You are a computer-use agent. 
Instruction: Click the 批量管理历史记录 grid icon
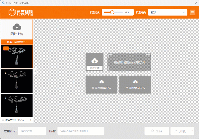coord(3,120)
